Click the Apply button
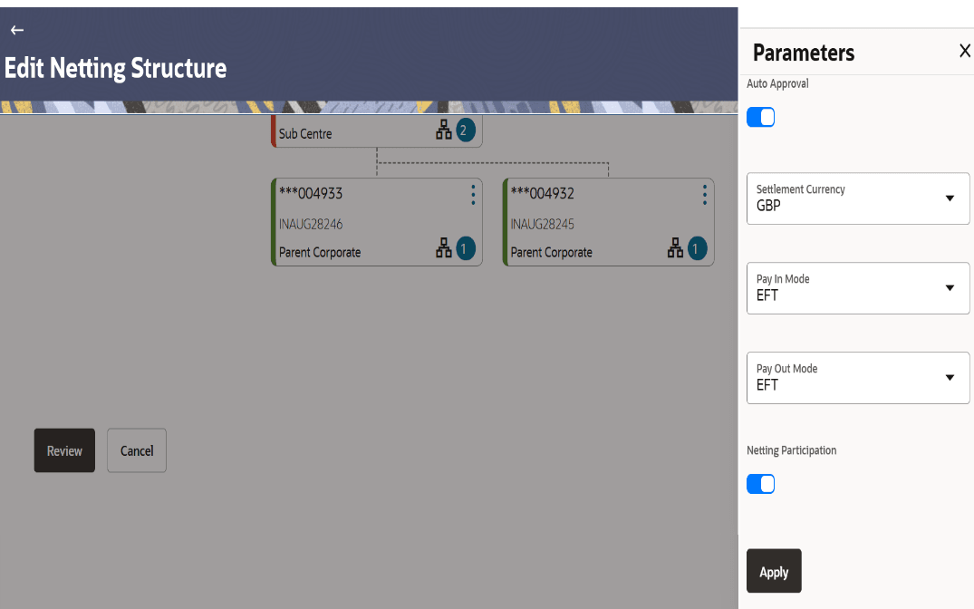 click(x=774, y=572)
